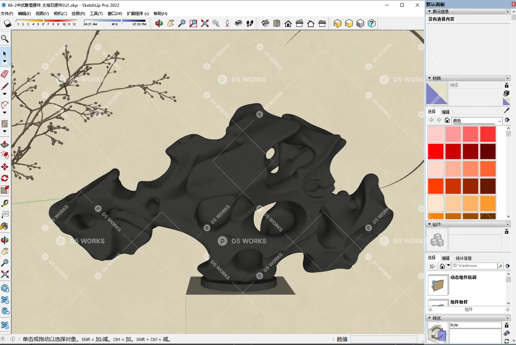Click the month shadow slider bar

click(x=46, y=21)
